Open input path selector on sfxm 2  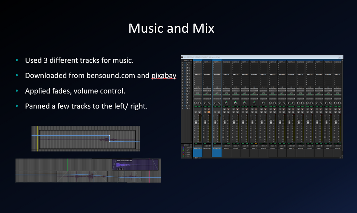235,89
